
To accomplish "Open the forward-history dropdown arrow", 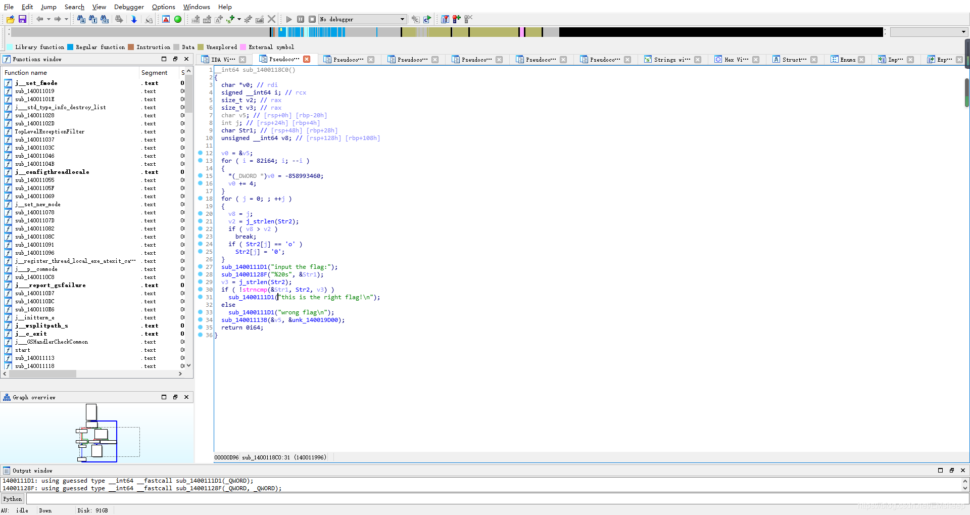I will [x=66, y=19].
